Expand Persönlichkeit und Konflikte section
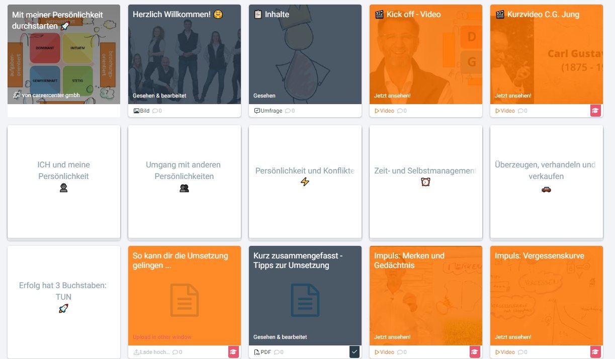The width and height of the screenshot is (615, 359). (x=305, y=182)
